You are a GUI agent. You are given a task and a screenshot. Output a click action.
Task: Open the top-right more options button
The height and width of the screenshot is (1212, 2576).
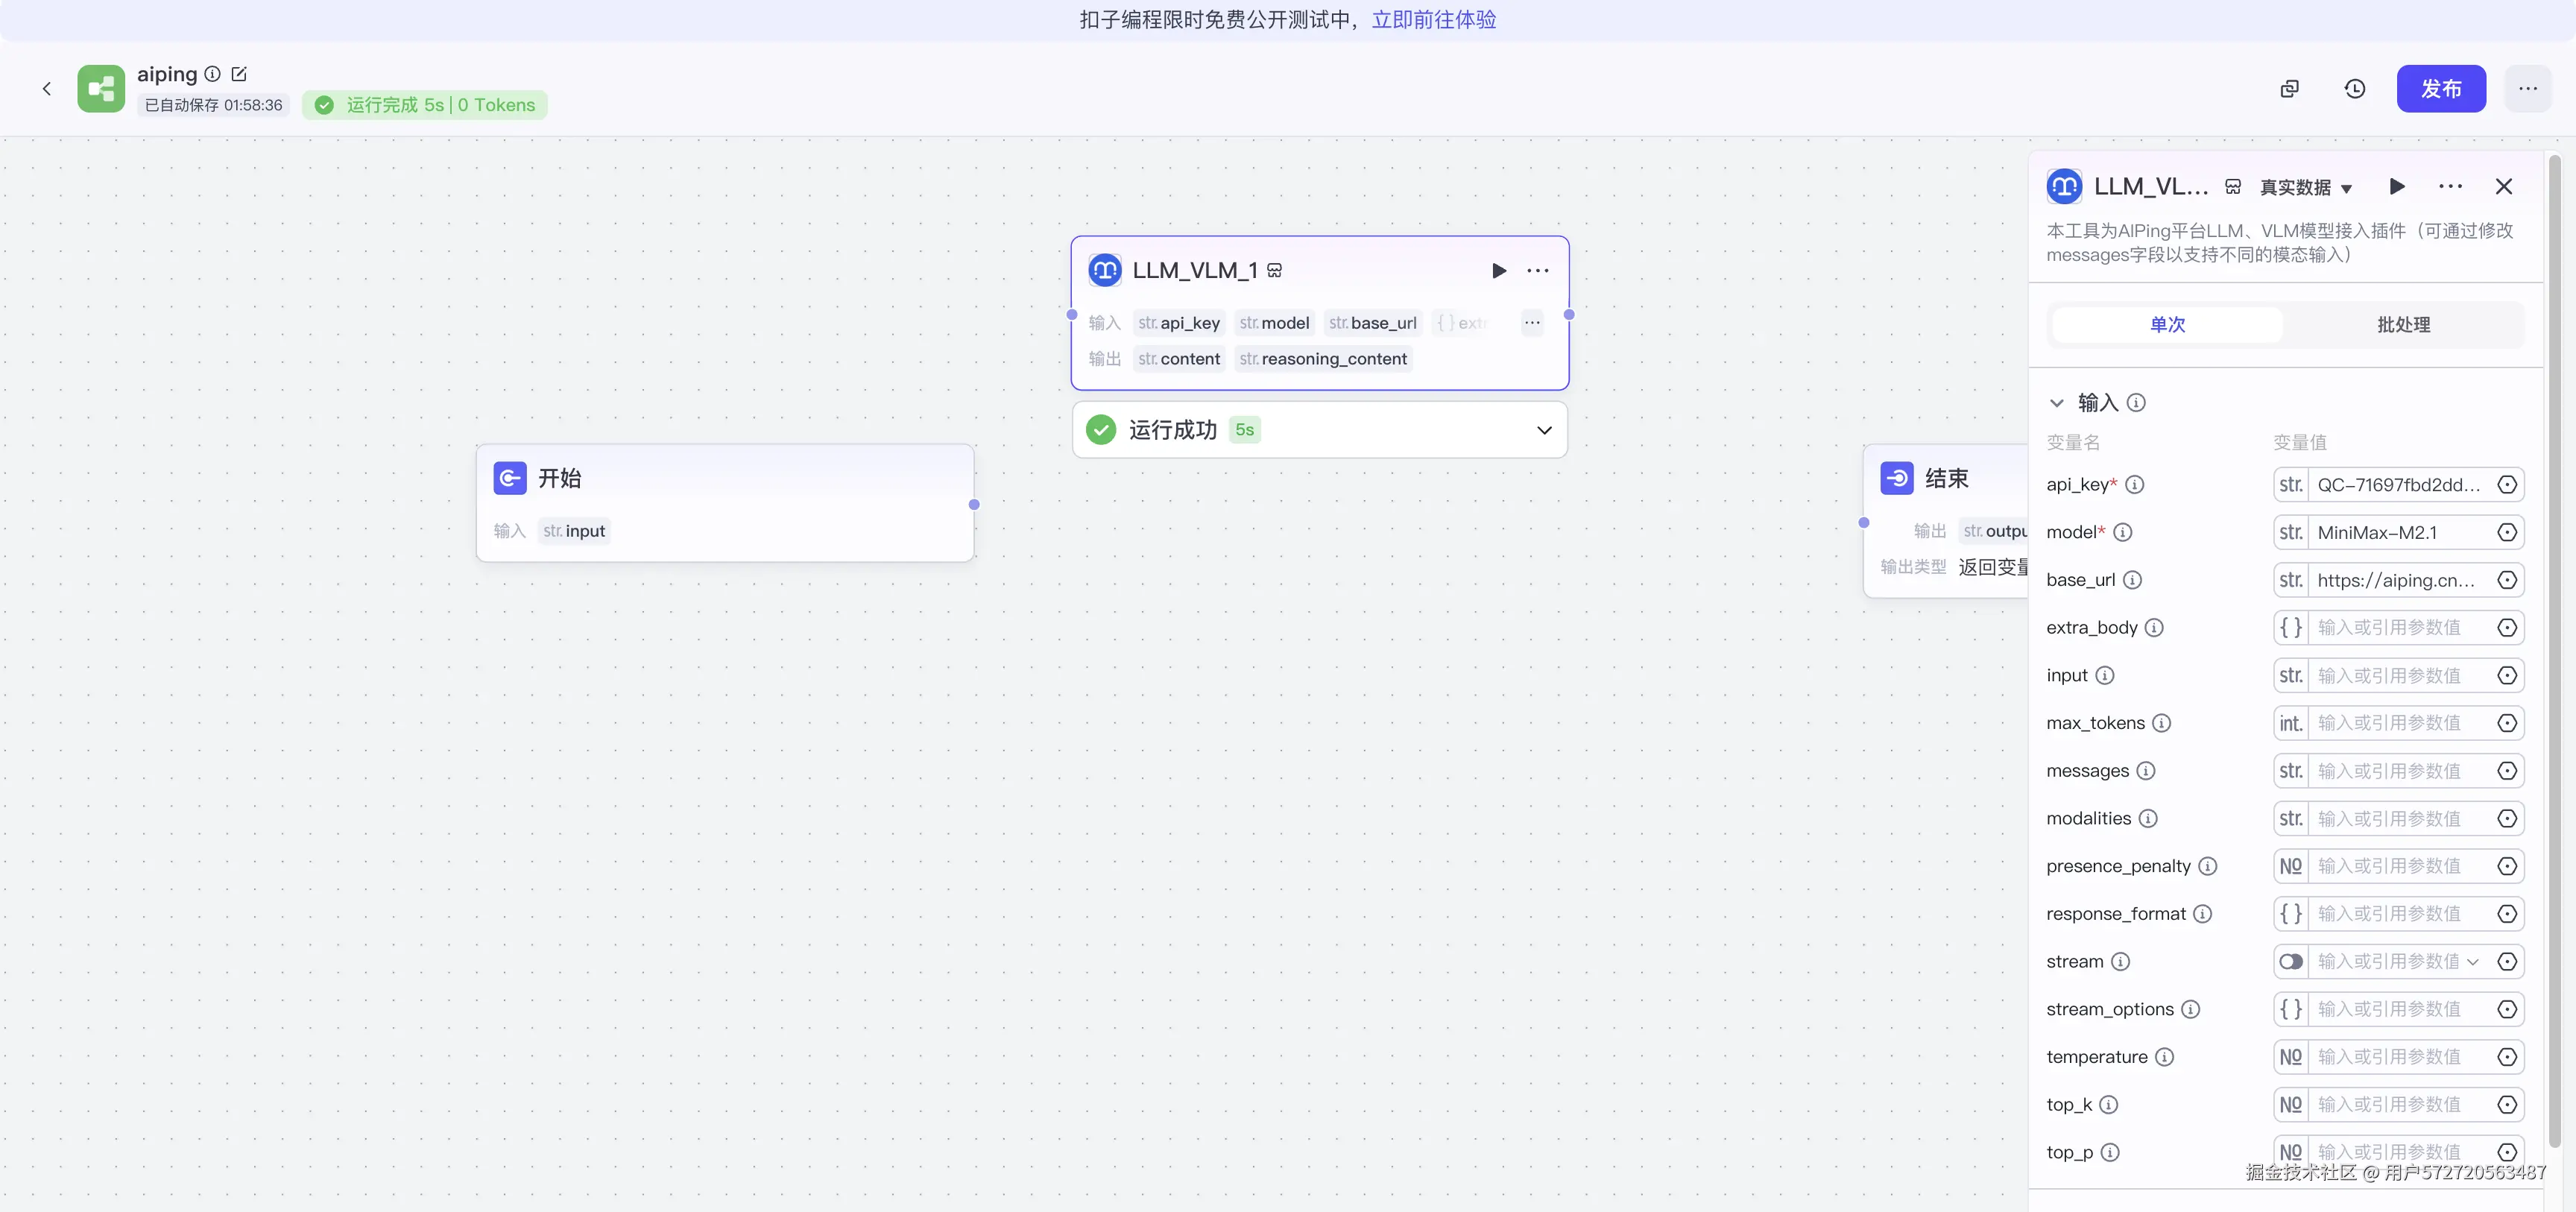tap(2527, 89)
